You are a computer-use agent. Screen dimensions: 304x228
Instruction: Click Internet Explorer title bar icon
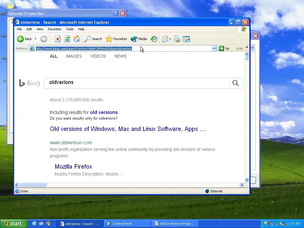pyautogui.click(x=17, y=22)
